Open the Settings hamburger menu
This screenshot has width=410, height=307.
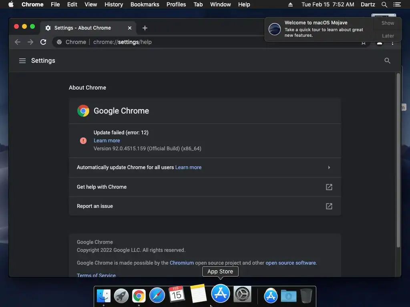[22, 61]
